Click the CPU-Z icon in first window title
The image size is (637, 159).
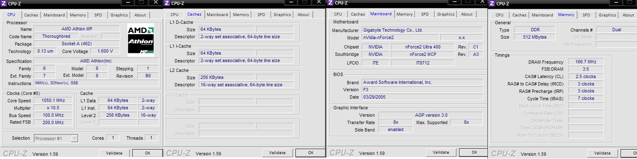[x=4, y=3]
